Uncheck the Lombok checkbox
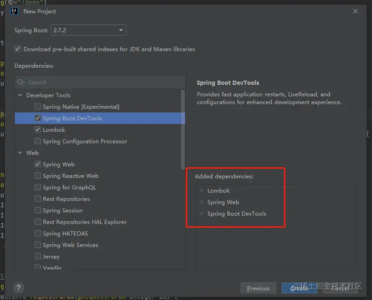 point(38,129)
